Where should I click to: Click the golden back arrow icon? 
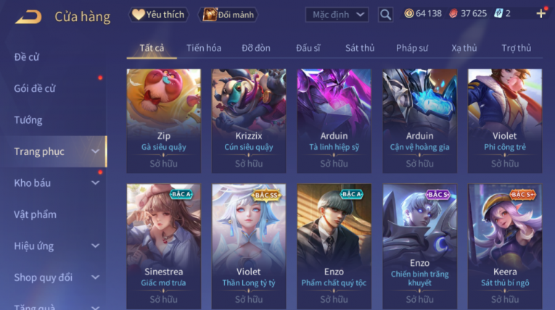pos(28,17)
